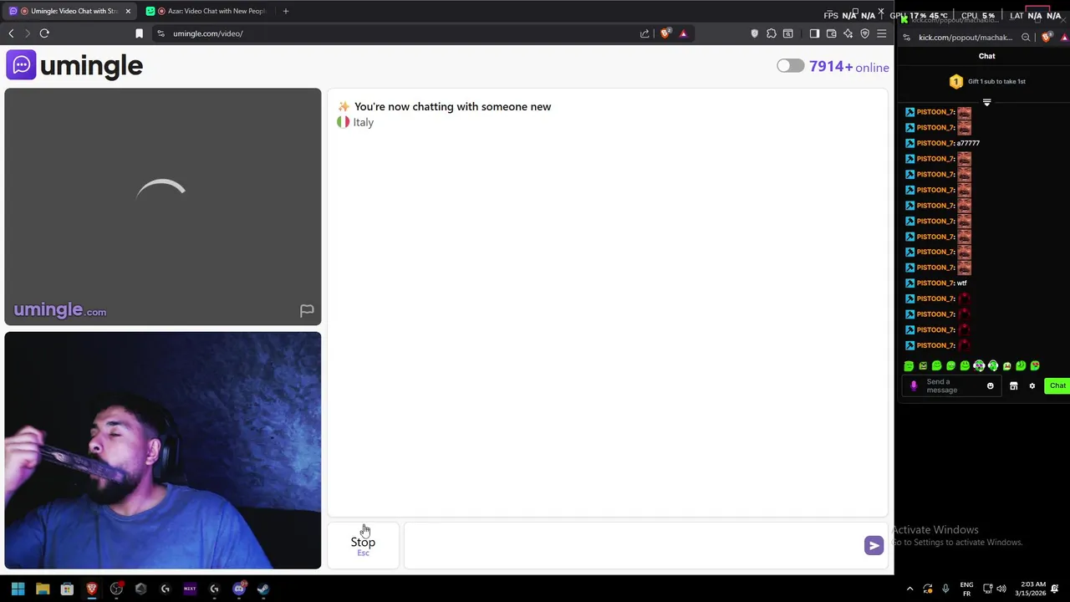Open the Brave VPN icon
1070x602 pixels.
[x=864, y=33]
